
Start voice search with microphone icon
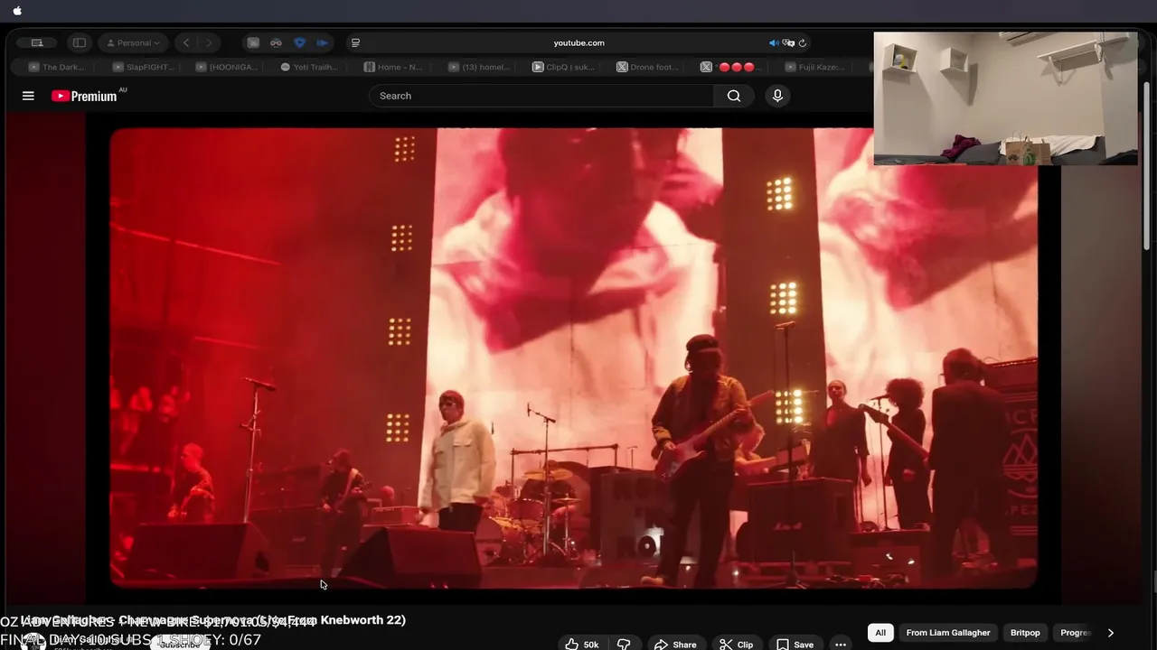777,96
